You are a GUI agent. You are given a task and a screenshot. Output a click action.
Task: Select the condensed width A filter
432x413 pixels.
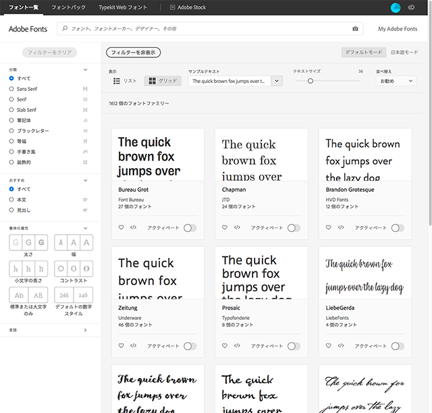(x=61, y=242)
